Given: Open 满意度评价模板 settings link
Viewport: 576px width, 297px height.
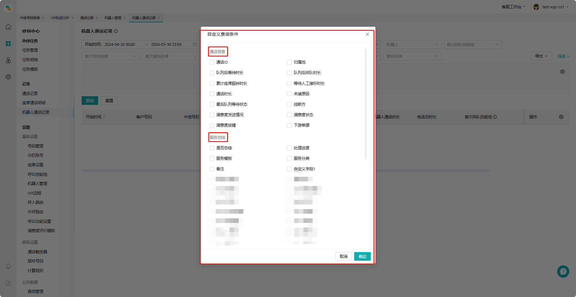Looking at the screenshot, I should 41,231.
